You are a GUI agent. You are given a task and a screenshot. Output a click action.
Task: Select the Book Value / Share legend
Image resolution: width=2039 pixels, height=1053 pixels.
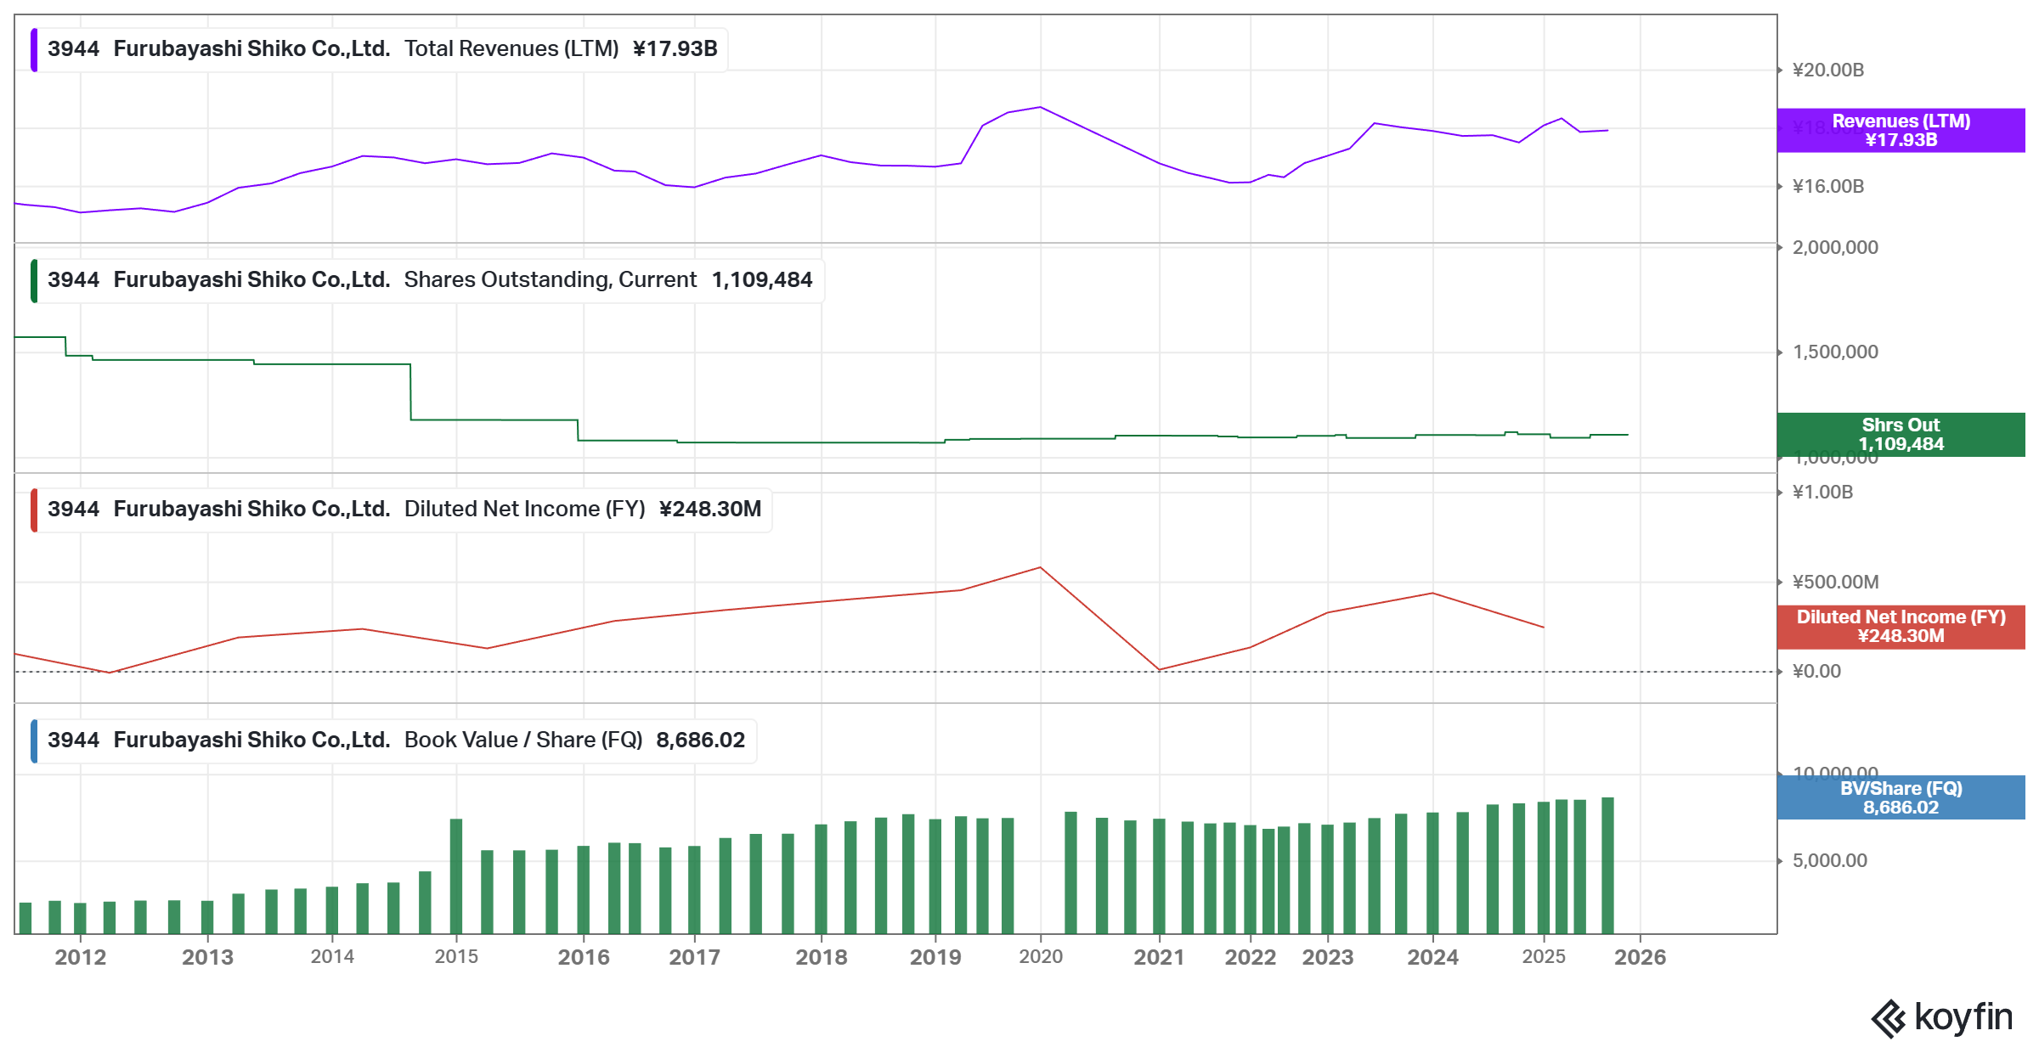pos(522,740)
